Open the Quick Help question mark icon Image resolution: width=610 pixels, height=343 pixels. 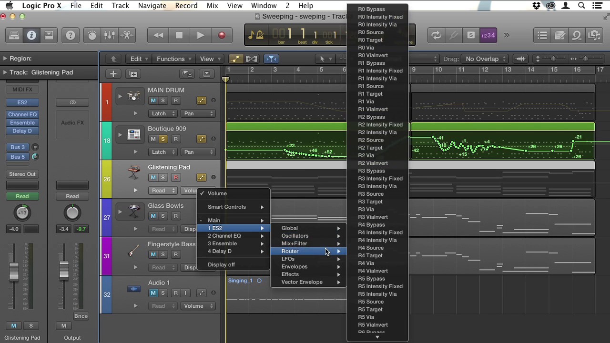click(70, 35)
